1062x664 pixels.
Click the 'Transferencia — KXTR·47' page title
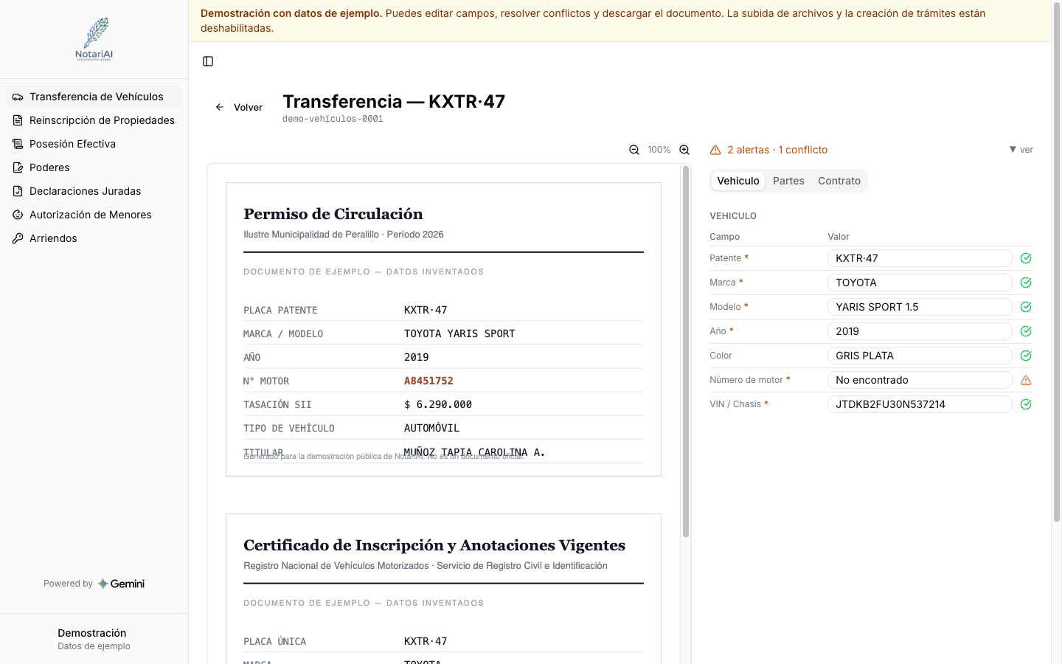pyautogui.click(x=394, y=101)
